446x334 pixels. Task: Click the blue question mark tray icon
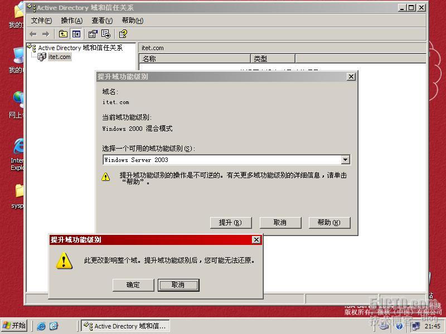pos(399,326)
